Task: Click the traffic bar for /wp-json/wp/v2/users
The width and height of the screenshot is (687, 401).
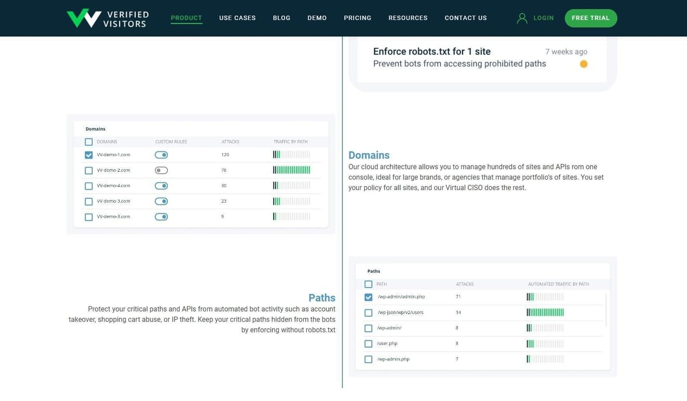Action: point(545,313)
